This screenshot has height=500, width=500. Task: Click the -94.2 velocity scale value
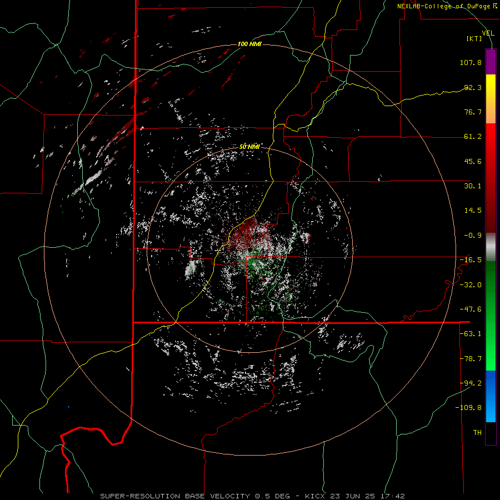coord(471,383)
